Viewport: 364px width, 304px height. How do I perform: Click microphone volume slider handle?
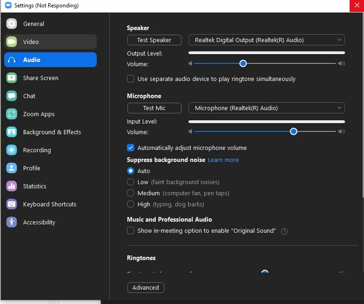pos(294,131)
